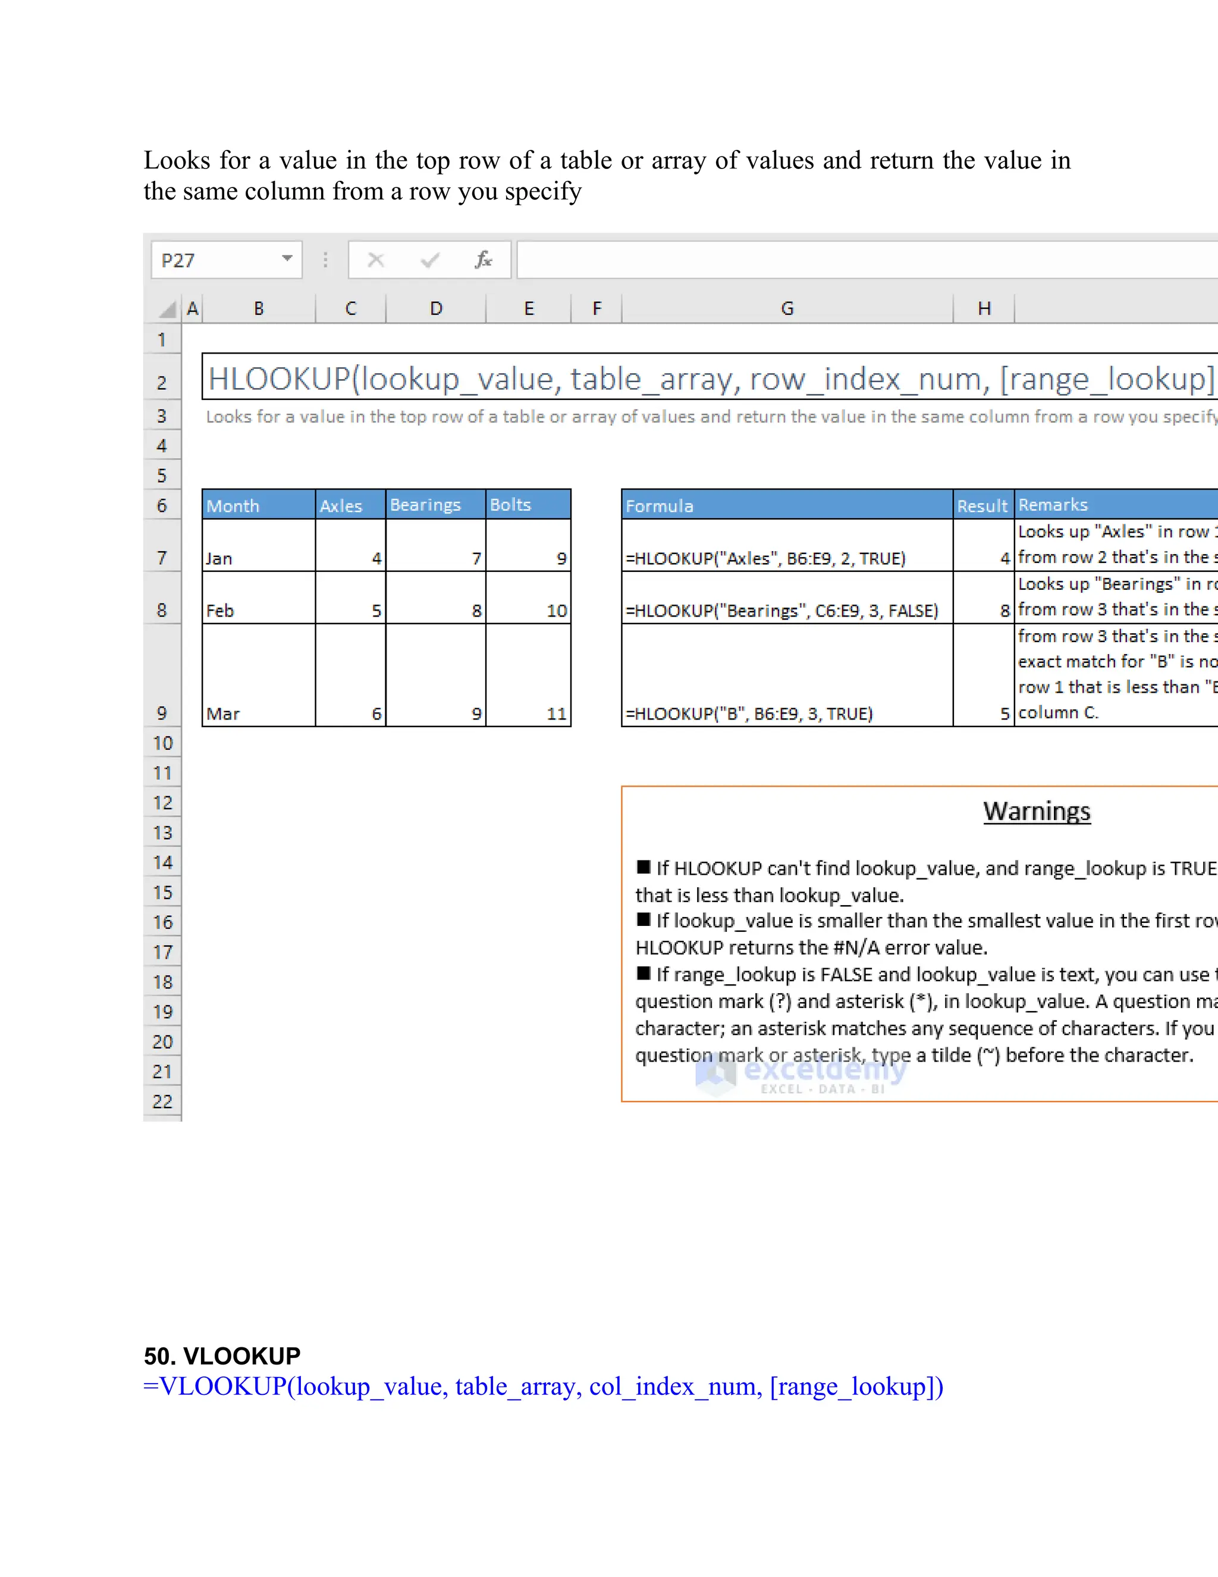Click the Bearings header cell
This screenshot has height=1577, width=1218.
click(x=436, y=505)
